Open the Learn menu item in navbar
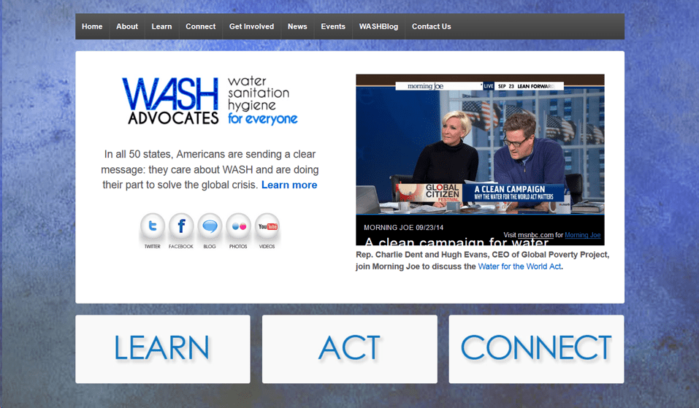699x408 pixels. 162,27
